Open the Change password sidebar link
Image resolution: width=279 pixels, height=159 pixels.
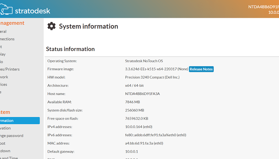11,136
